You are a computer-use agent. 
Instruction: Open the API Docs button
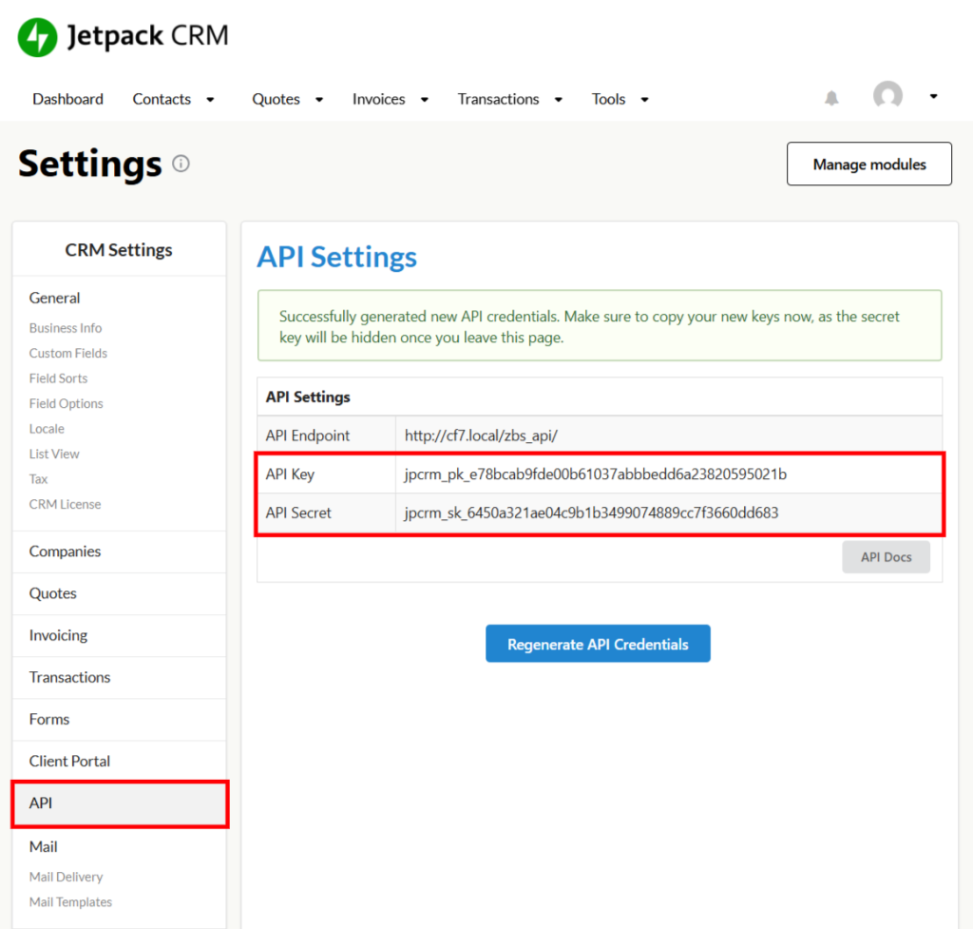pos(886,557)
